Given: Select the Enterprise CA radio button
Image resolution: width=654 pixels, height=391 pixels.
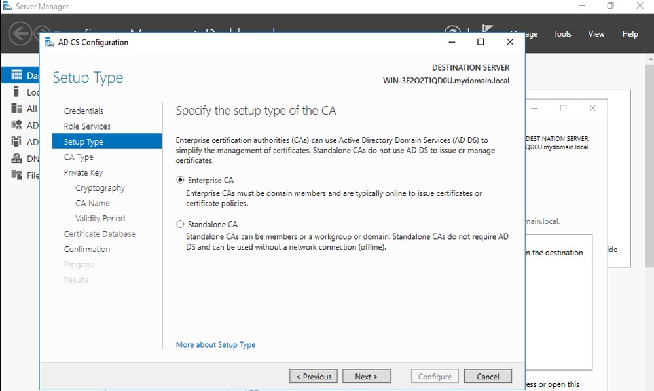Looking at the screenshot, I should 179,180.
